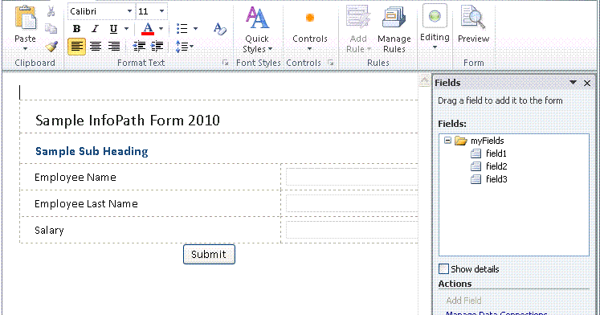Open the underline style dropdown arrow
The width and height of the screenshot is (600, 315).
(126, 29)
